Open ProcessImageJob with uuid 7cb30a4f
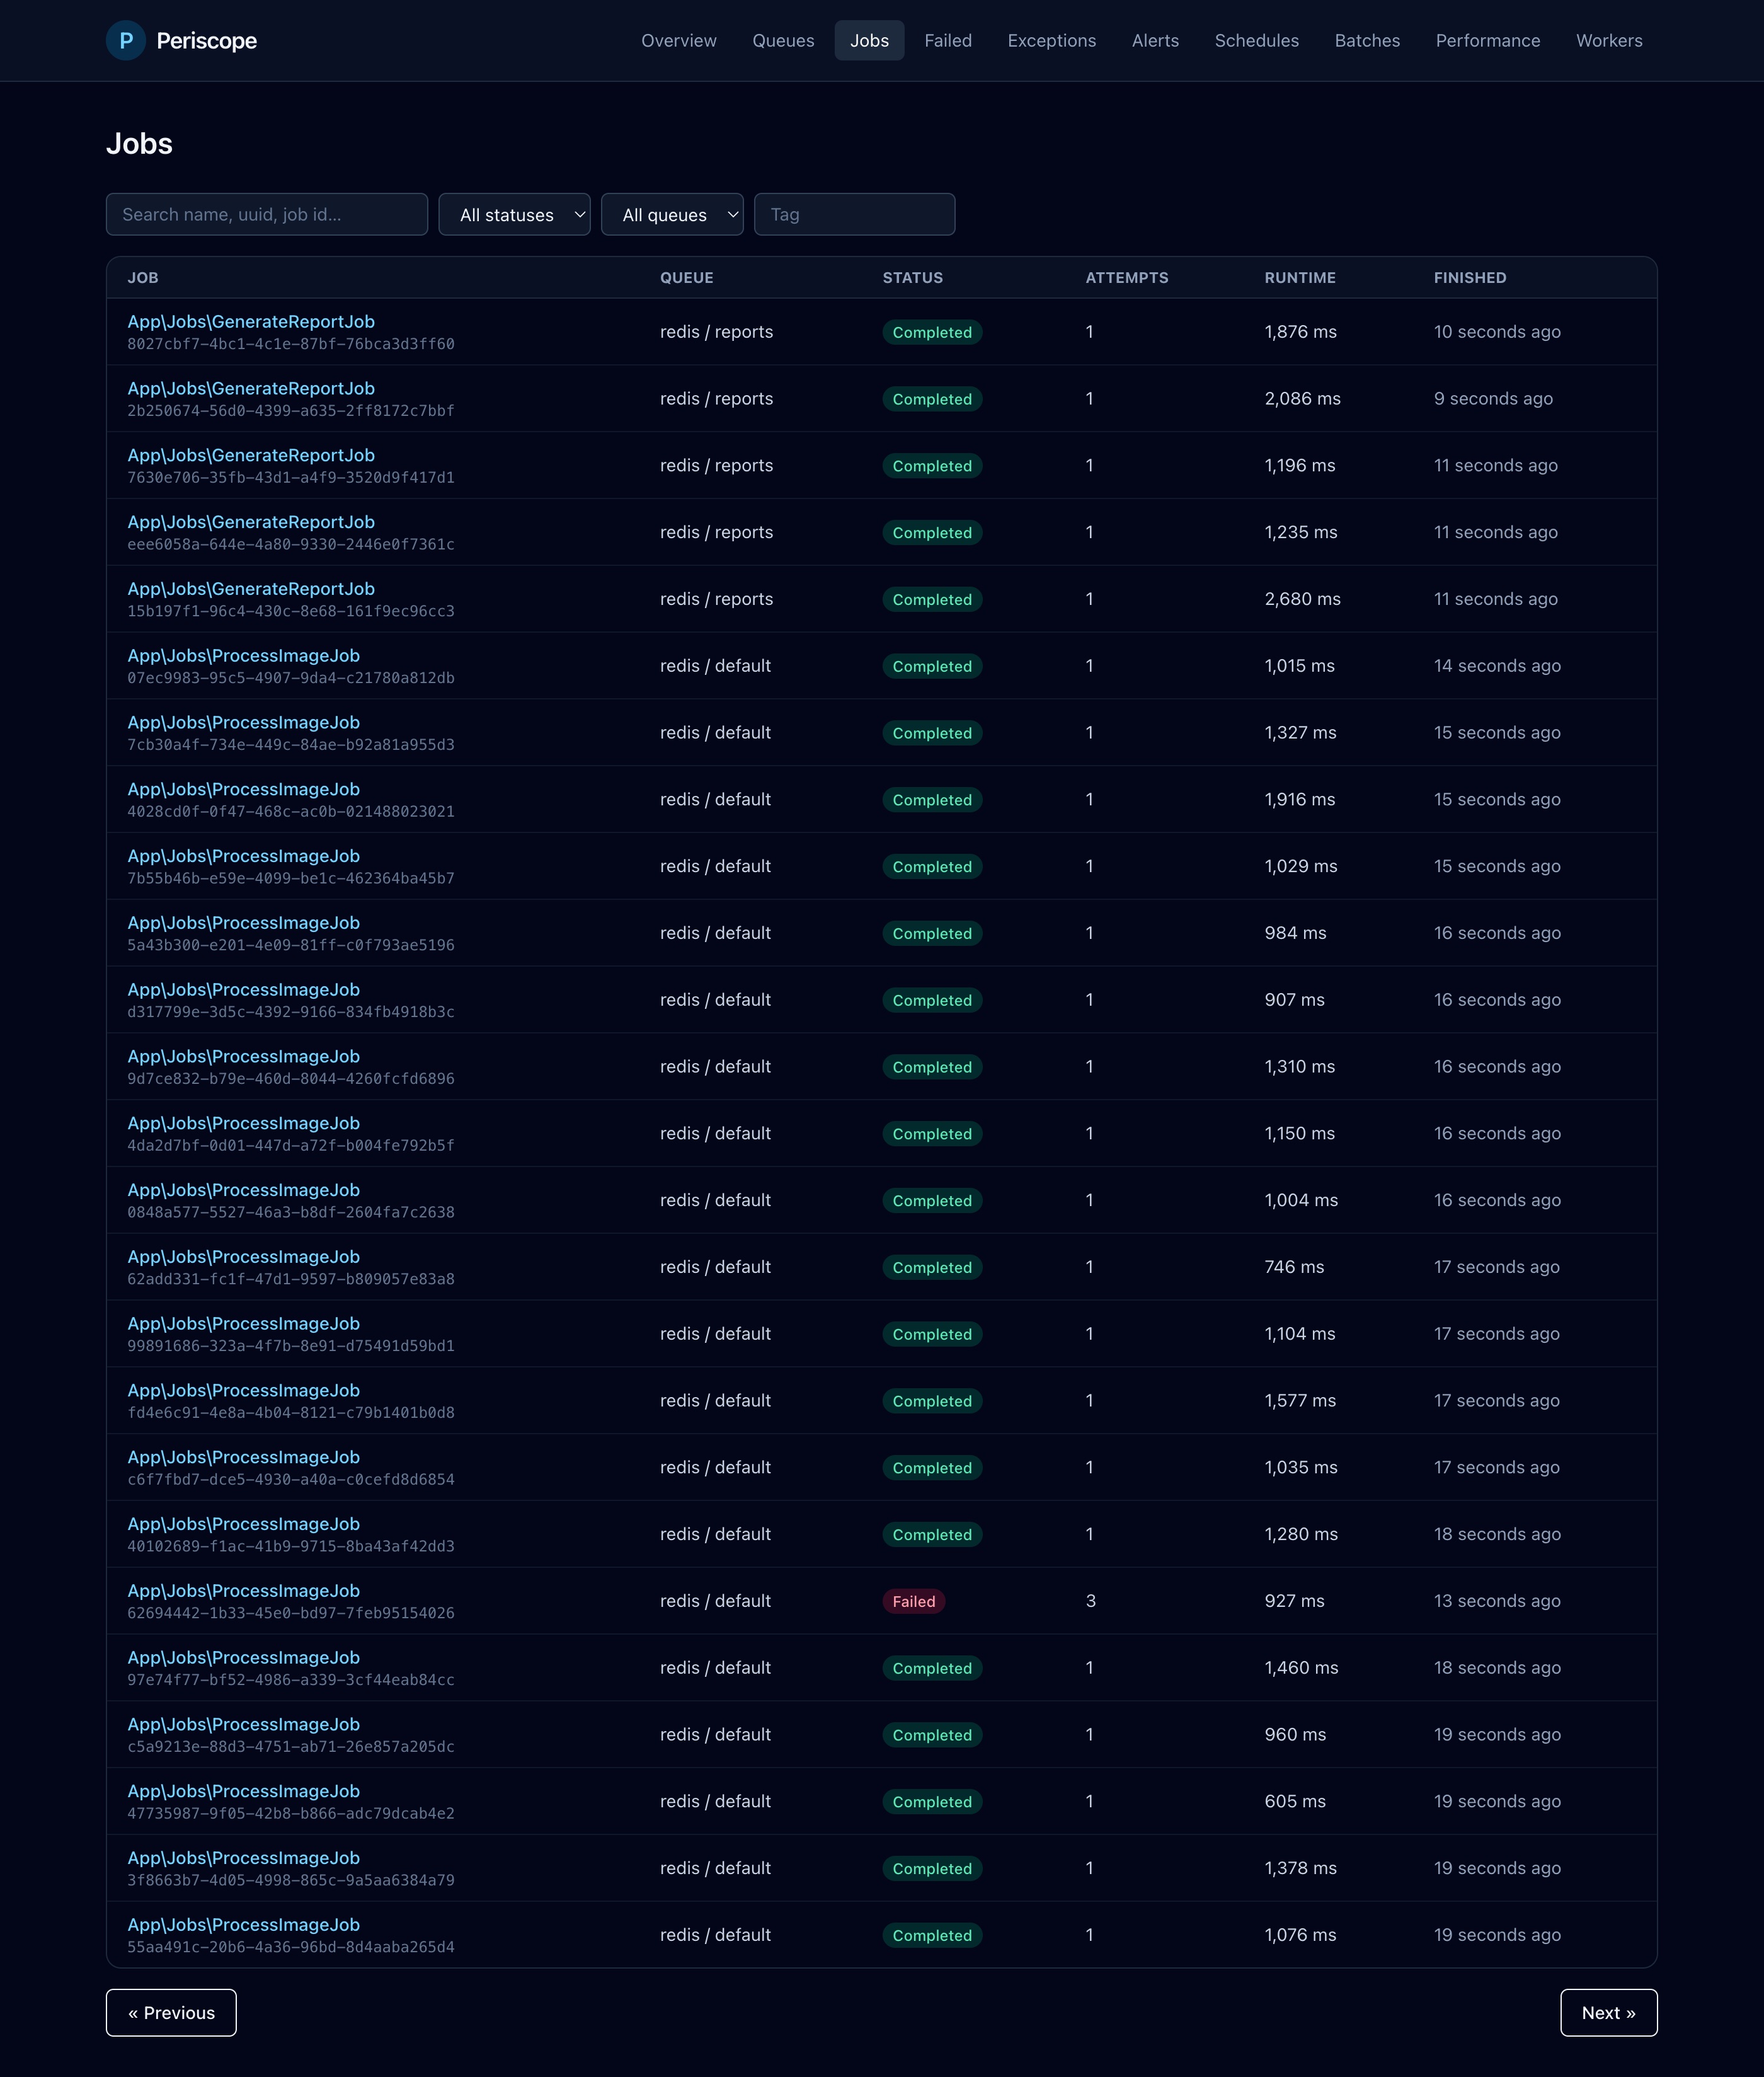 coord(243,722)
